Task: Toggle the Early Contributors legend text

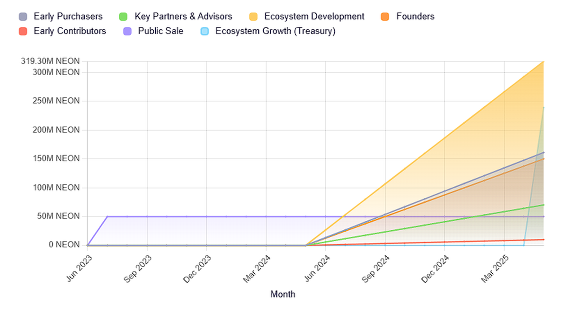Action: [x=70, y=31]
